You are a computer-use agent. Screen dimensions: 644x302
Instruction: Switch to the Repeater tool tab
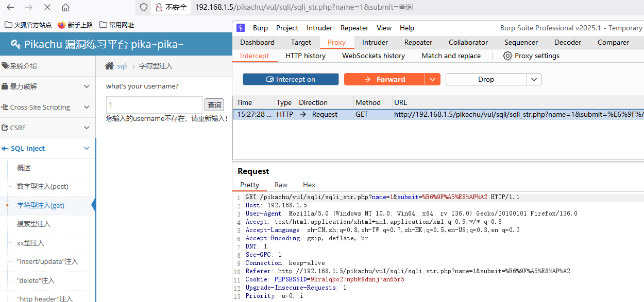tap(418, 42)
